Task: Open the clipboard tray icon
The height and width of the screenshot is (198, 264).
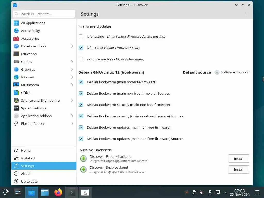Action: click(x=194, y=192)
